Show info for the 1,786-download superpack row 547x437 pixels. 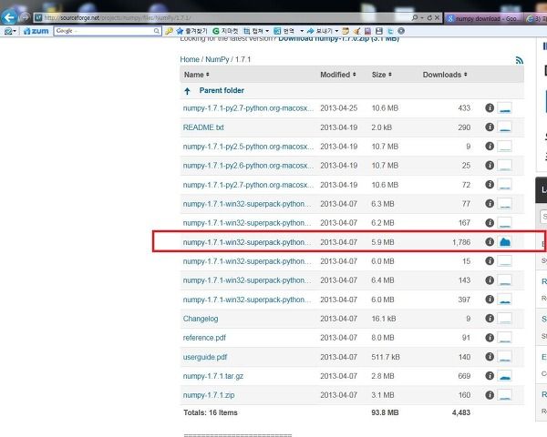[490, 242]
